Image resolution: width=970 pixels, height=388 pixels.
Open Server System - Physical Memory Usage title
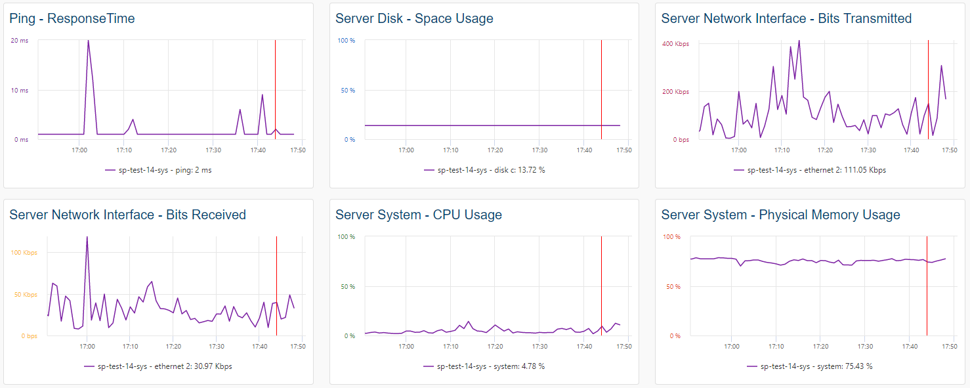pos(780,215)
